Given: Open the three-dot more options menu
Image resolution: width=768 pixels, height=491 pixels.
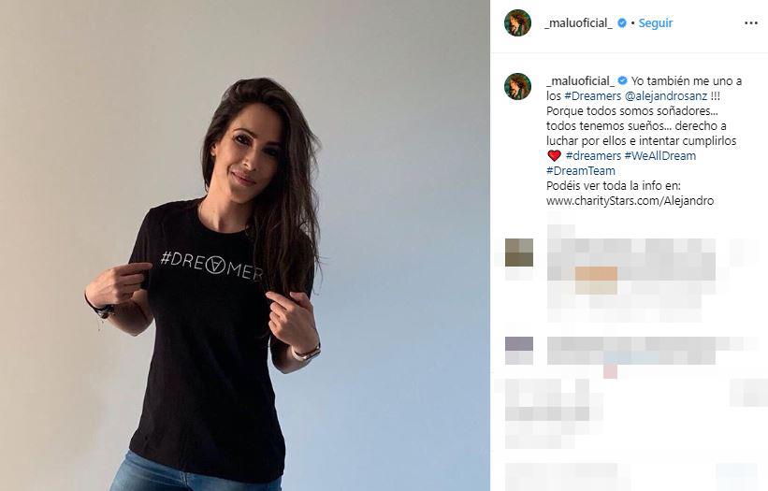Looking at the screenshot, I should [750, 23].
